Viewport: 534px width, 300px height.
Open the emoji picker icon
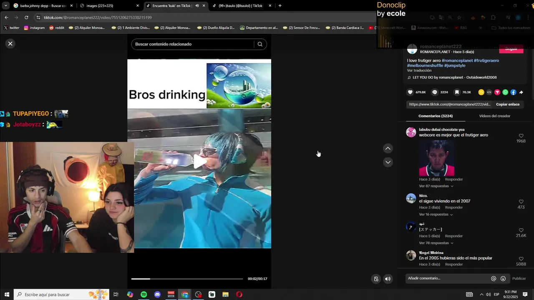click(x=503, y=278)
